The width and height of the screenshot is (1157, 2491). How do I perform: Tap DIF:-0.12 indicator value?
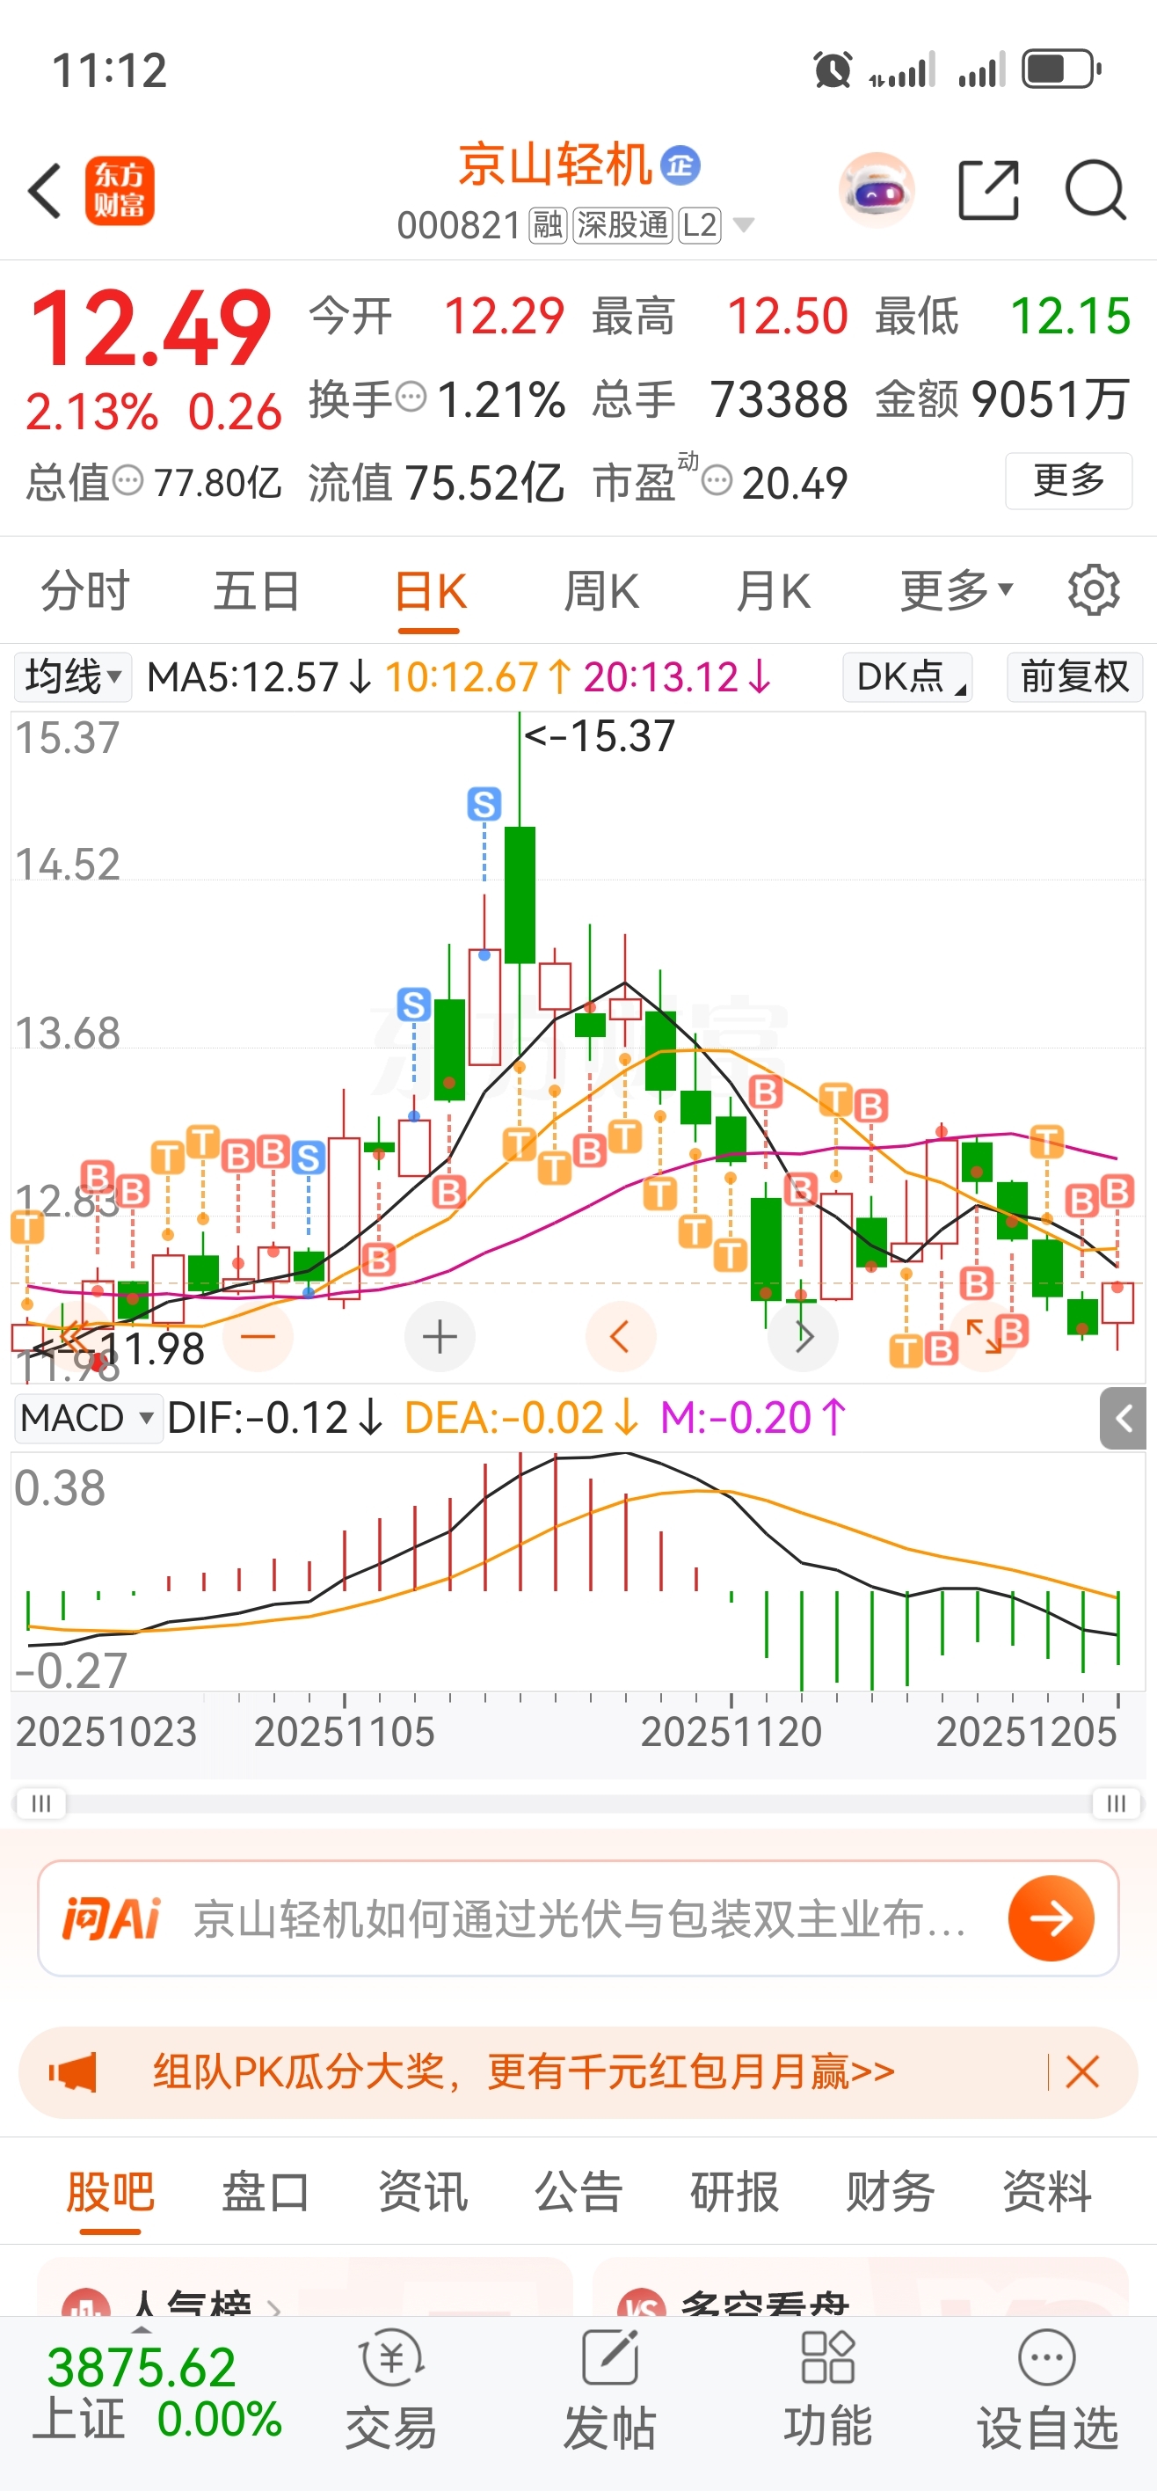[x=274, y=1419]
